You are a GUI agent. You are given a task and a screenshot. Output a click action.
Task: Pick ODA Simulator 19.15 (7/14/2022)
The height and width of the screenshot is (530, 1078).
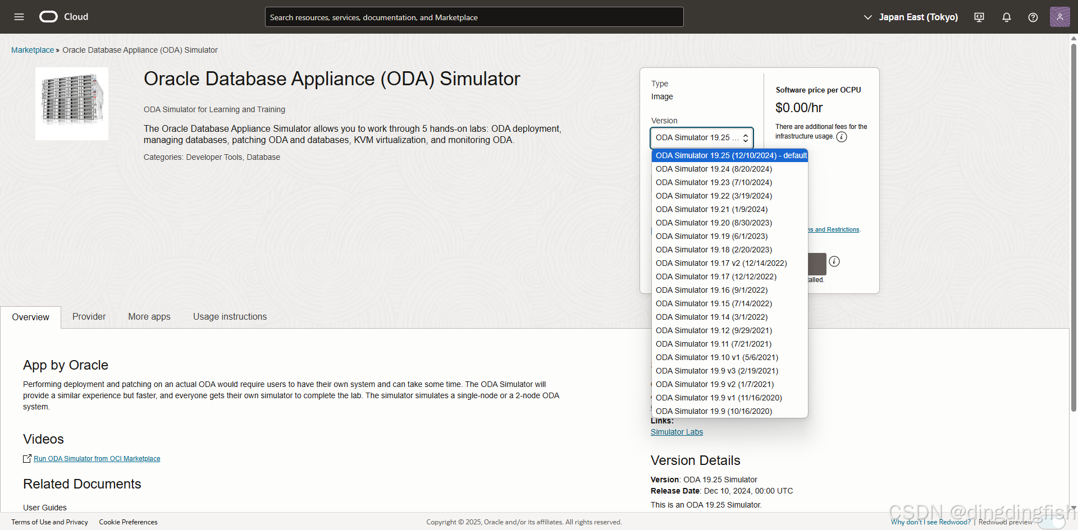[x=730, y=303]
